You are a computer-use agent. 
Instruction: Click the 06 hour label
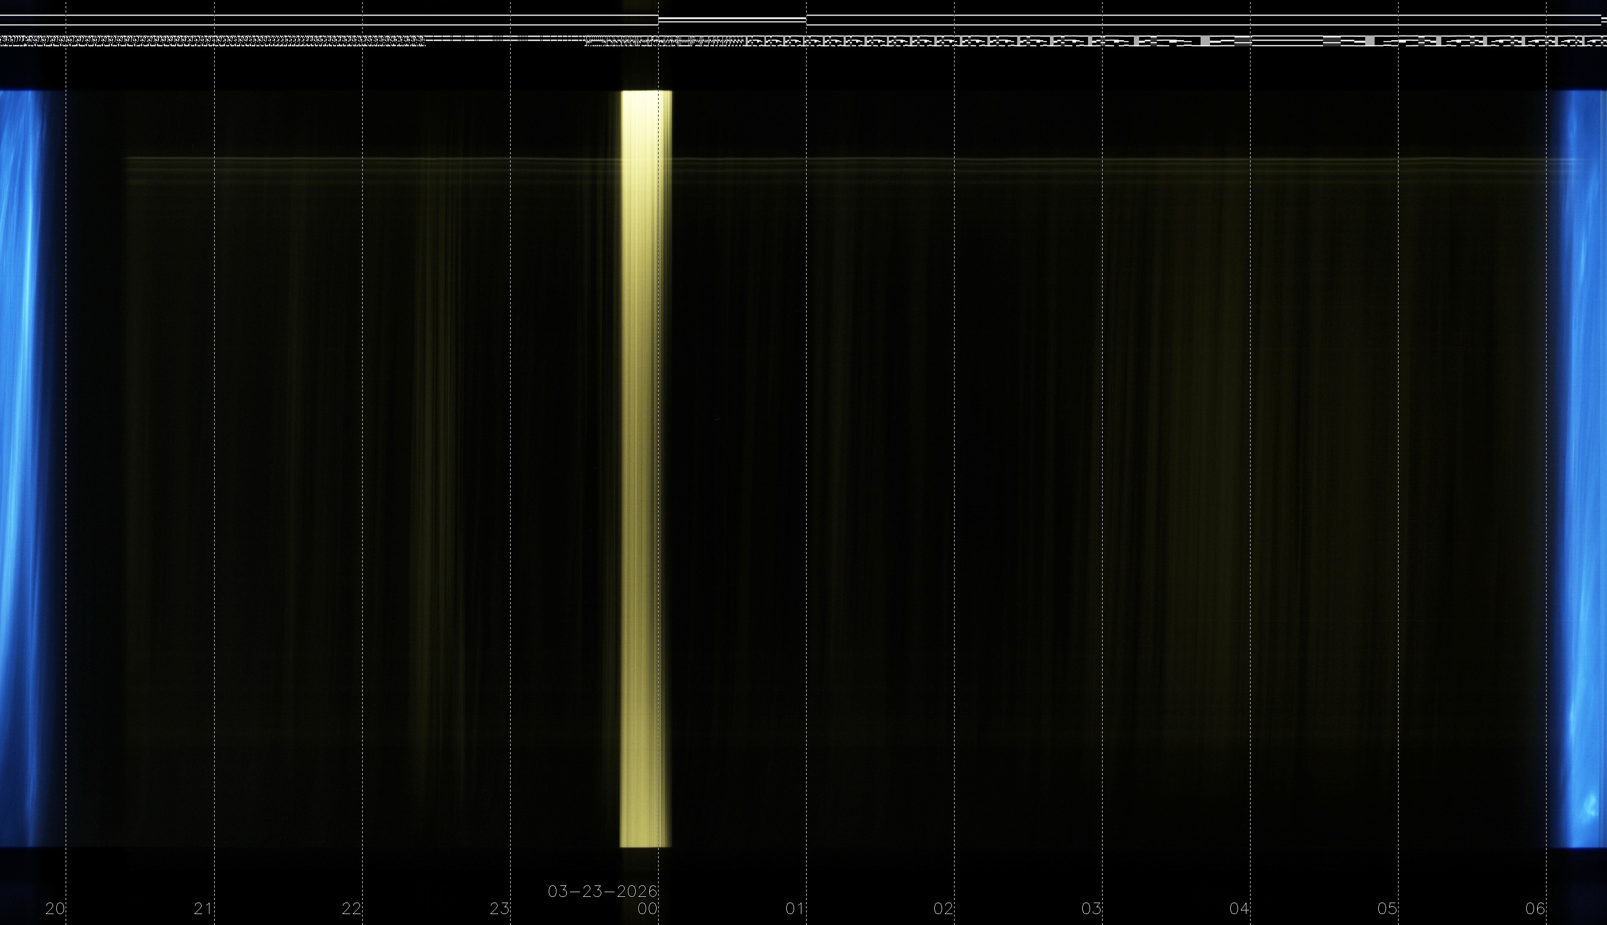coord(1535,908)
